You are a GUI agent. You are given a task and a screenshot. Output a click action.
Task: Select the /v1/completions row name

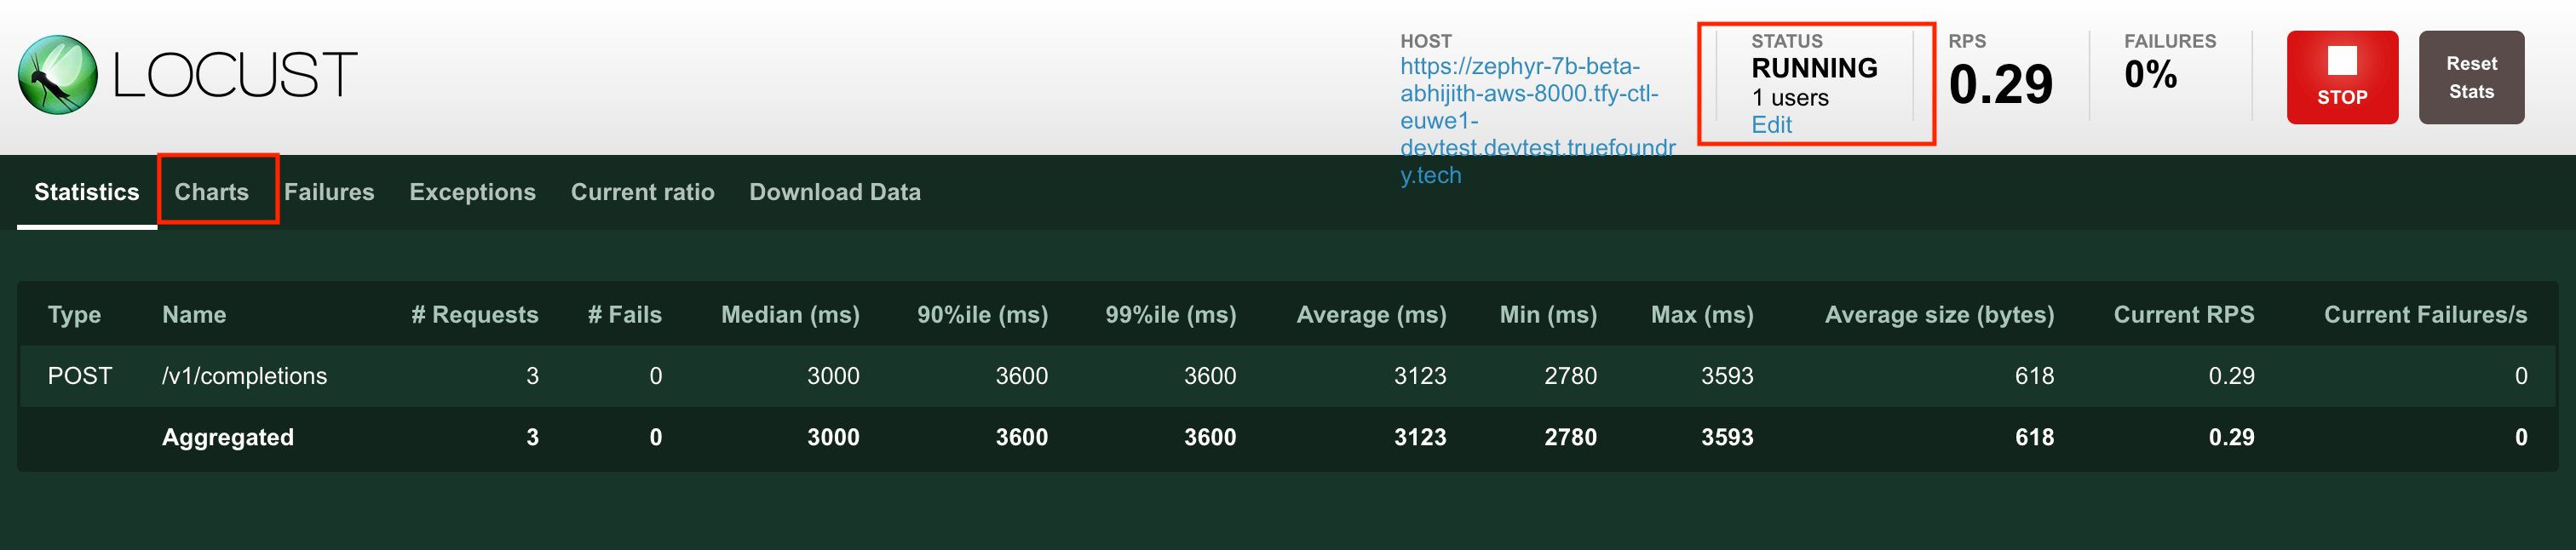pos(244,376)
